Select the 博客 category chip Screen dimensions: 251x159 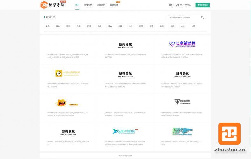(x=110, y=26)
